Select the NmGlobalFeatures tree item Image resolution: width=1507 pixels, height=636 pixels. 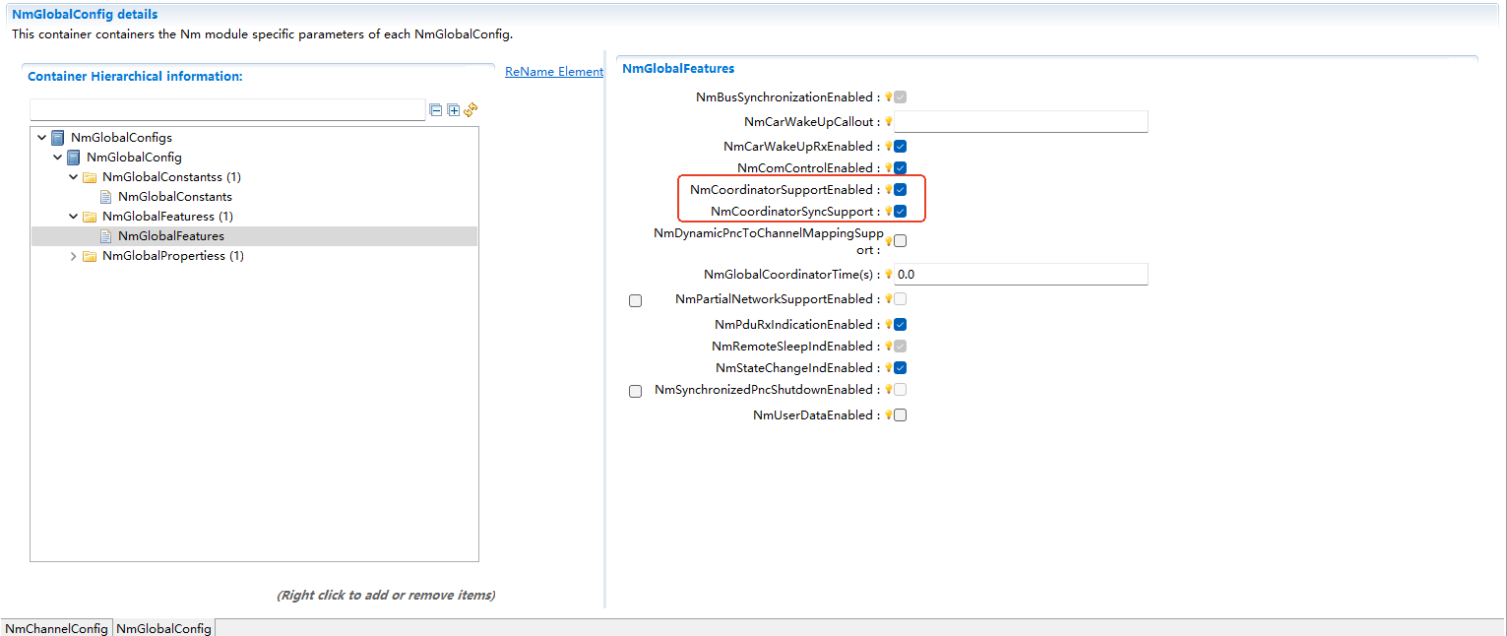[171, 235]
